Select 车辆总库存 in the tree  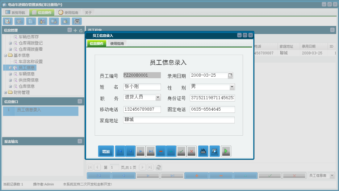(x=28, y=37)
